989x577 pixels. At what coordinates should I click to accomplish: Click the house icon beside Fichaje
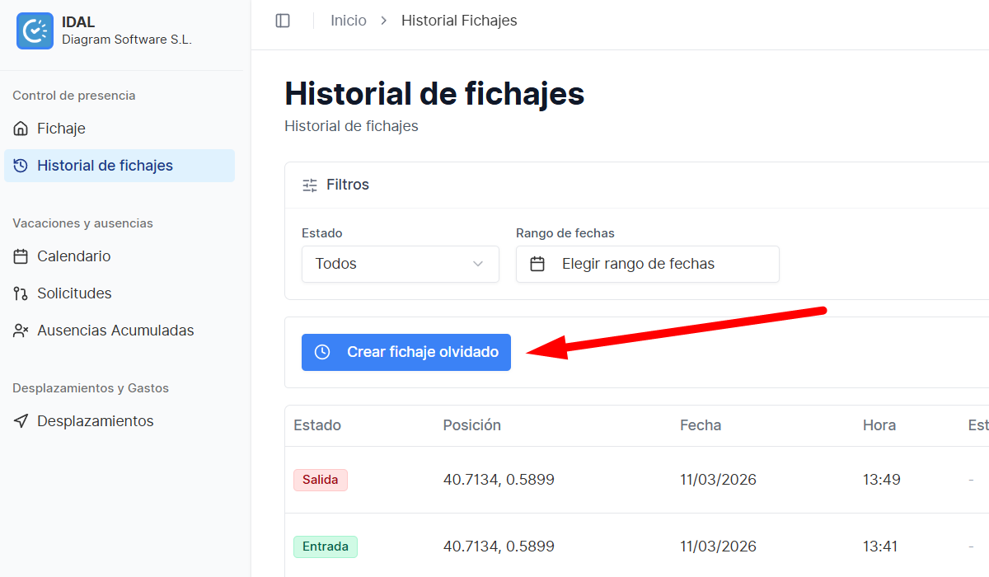(x=21, y=129)
